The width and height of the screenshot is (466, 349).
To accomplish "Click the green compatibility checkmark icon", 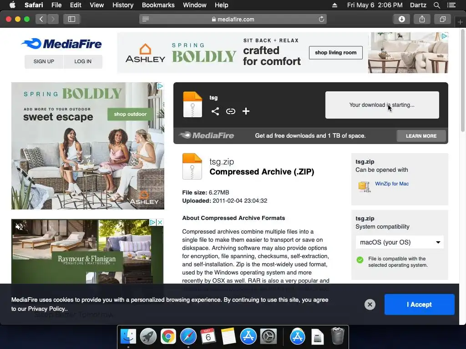I will tap(360, 260).
